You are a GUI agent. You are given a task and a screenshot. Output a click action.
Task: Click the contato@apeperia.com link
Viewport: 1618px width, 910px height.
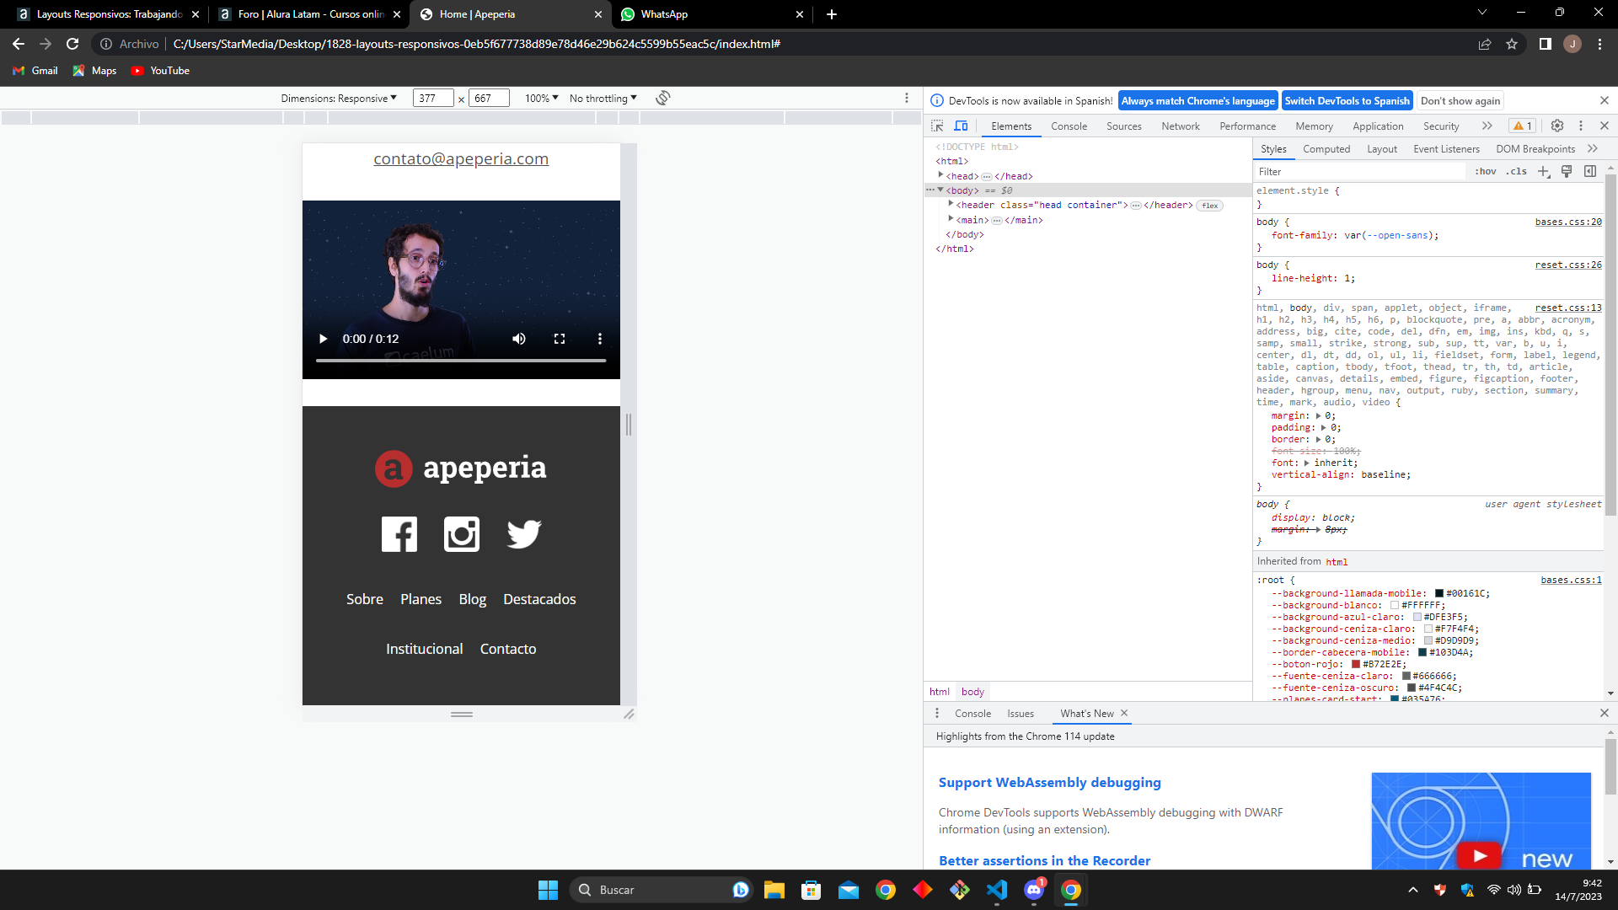click(x=460, y=158)
